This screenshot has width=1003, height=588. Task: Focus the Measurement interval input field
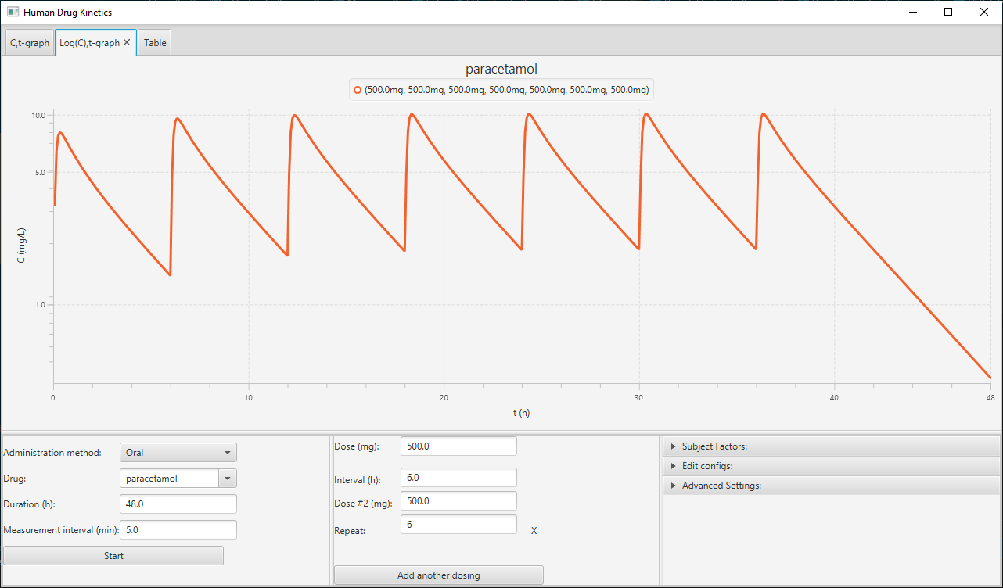point(178,530)
